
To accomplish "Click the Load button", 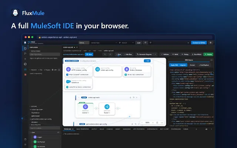I will tap(138, 43).
